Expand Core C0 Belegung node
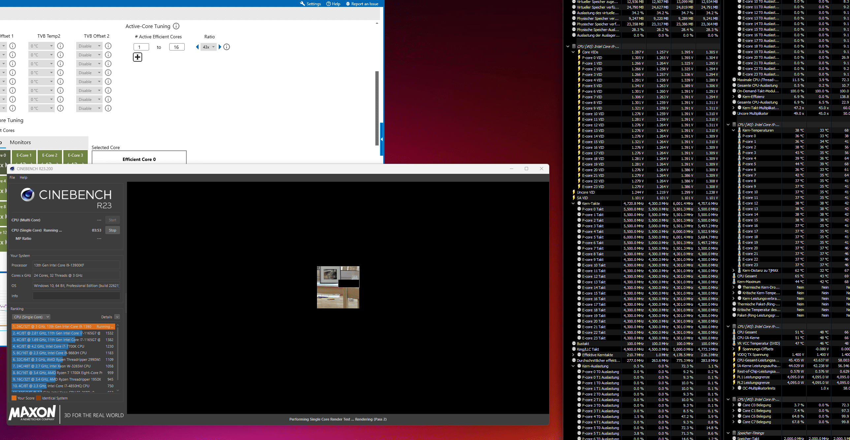 (x=734, y=405)
